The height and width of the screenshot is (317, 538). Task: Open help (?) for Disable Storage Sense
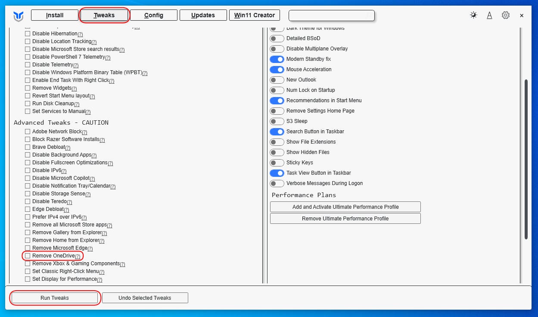pyautogui.click(x=88, y=194)
